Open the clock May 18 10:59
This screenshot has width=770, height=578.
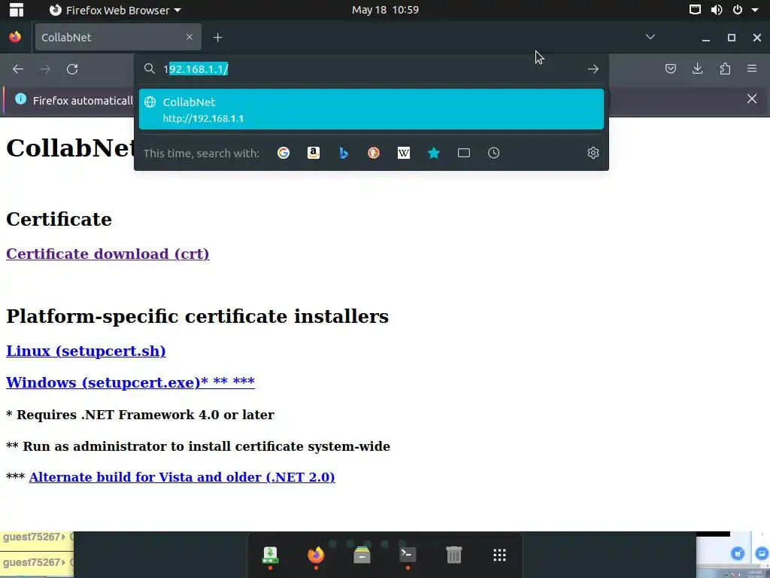point(385,10)
